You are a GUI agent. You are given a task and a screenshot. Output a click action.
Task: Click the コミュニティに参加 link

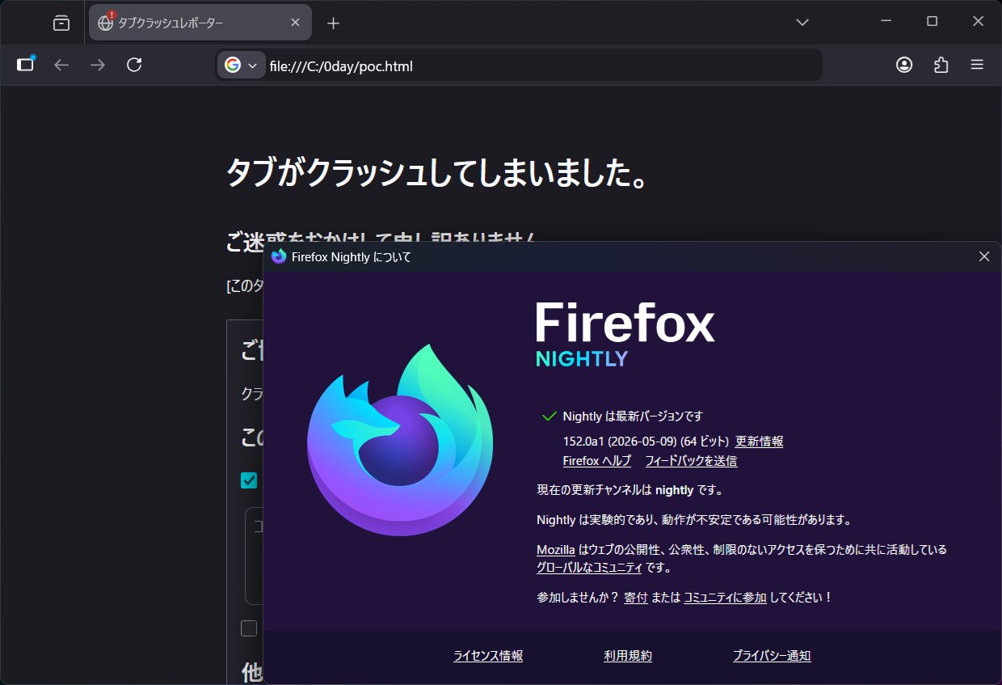[x=725, y=598]
